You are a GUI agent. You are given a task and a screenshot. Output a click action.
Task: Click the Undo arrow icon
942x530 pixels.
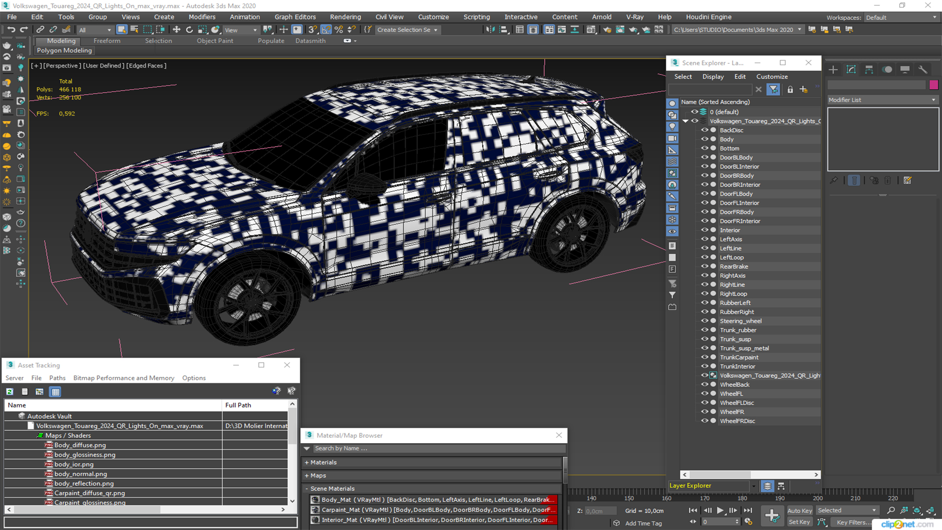click(x=11, y=30)
